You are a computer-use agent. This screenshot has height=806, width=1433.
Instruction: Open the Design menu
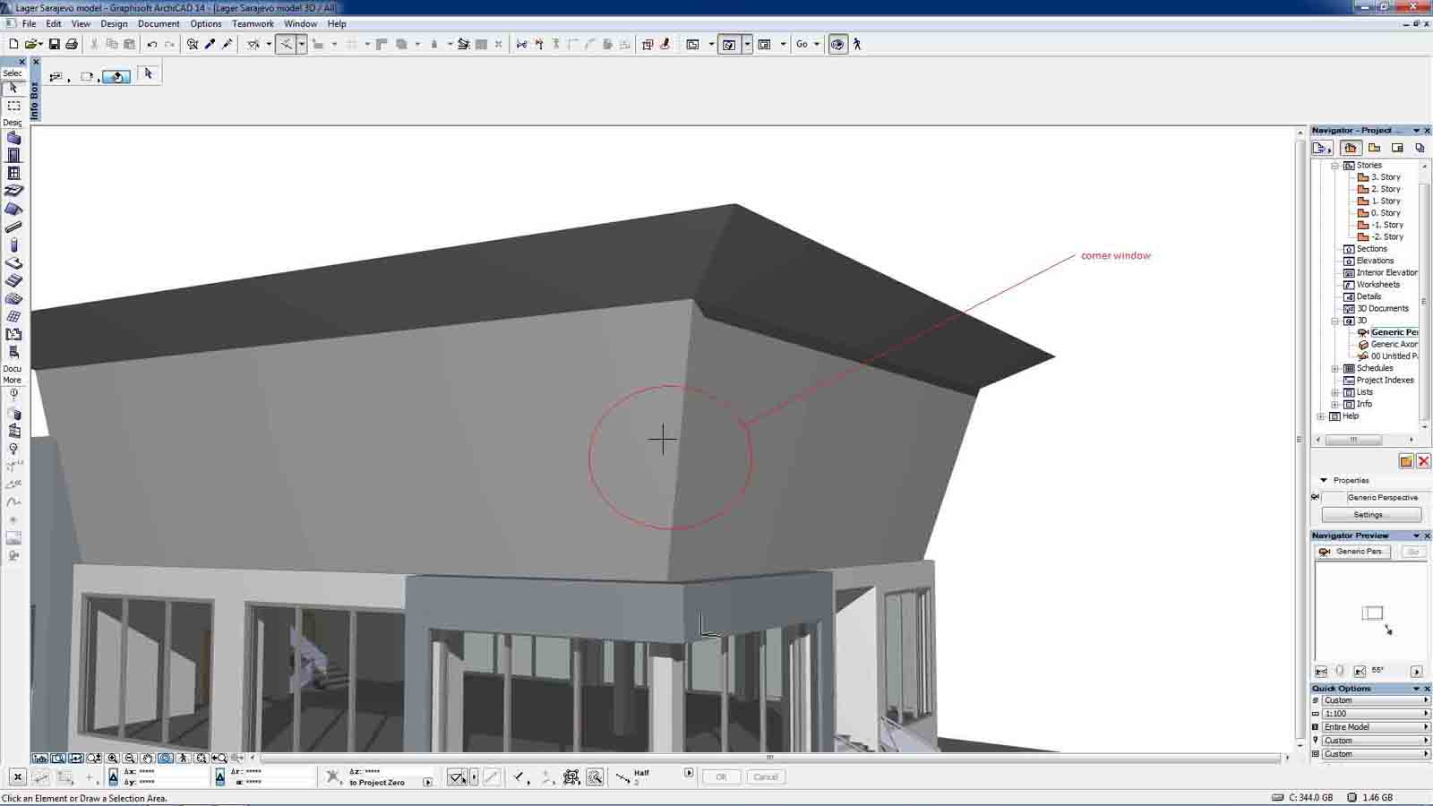pyautogui.click(x=113, y=24)
